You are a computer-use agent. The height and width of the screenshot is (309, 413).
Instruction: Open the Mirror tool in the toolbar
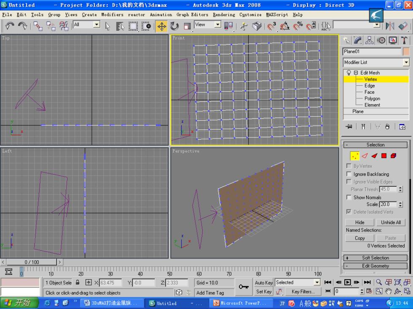tap(390, 26)
